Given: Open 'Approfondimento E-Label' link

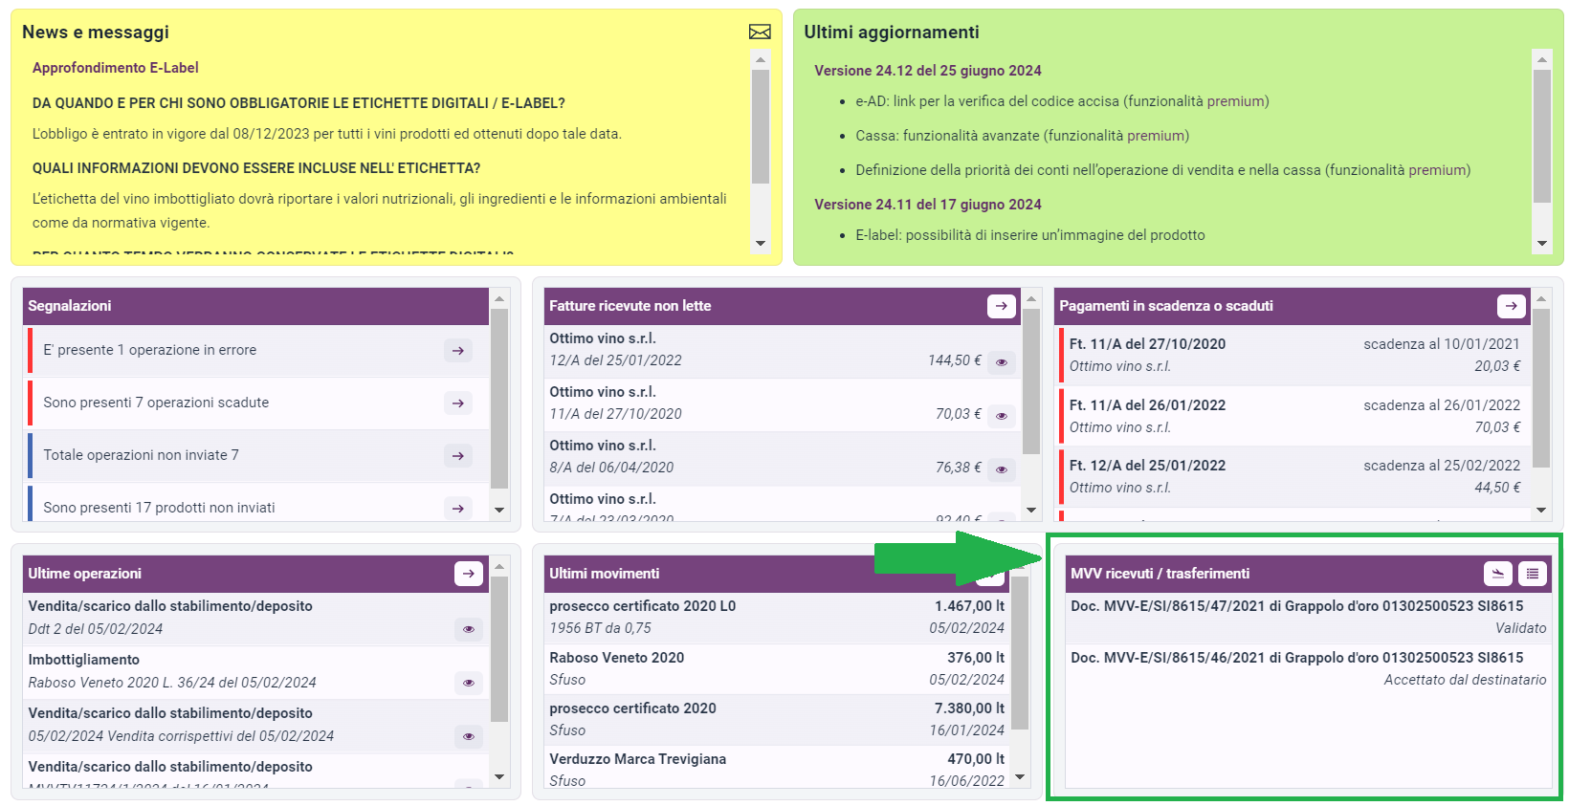Looking at the screenshot, I should coord(116,68).
